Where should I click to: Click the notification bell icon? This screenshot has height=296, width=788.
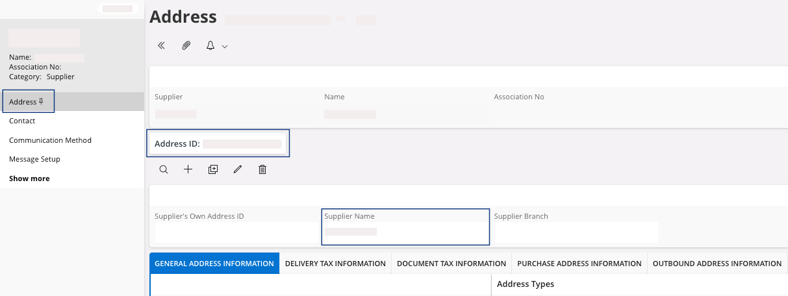pos(210,45)
